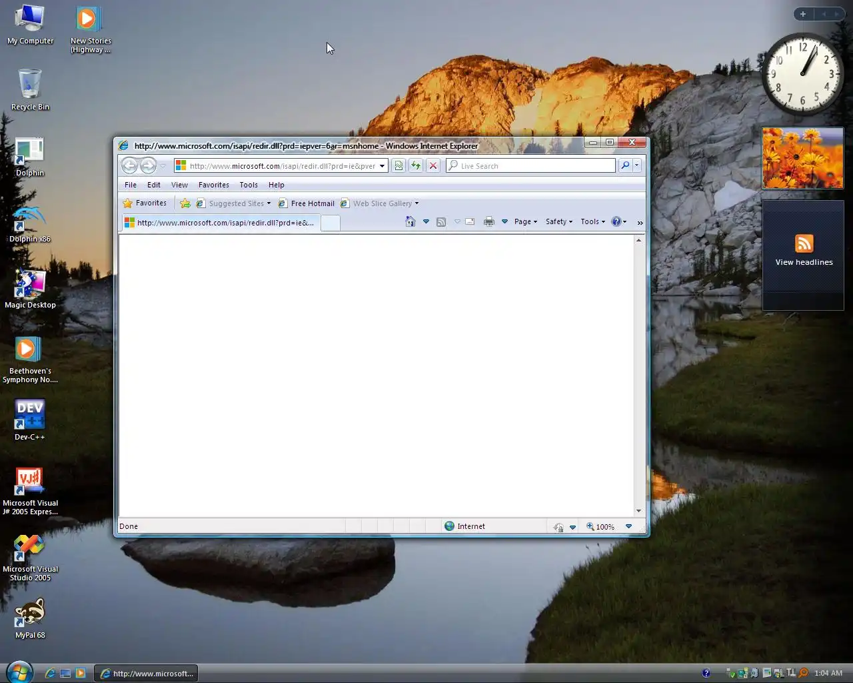Click the microsoft.com taskbar window button

[146, 673]
